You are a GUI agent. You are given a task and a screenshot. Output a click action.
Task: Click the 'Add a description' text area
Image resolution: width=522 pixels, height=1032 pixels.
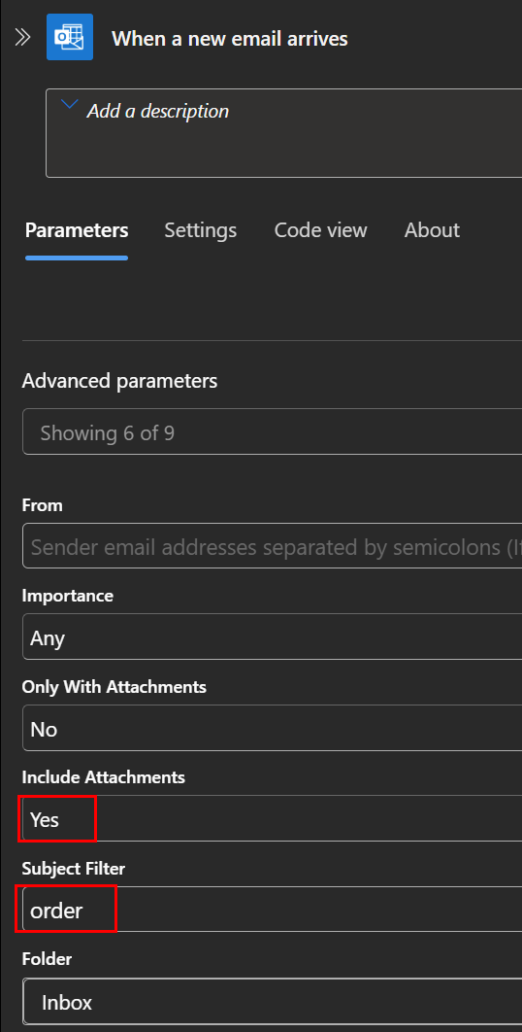283,133
